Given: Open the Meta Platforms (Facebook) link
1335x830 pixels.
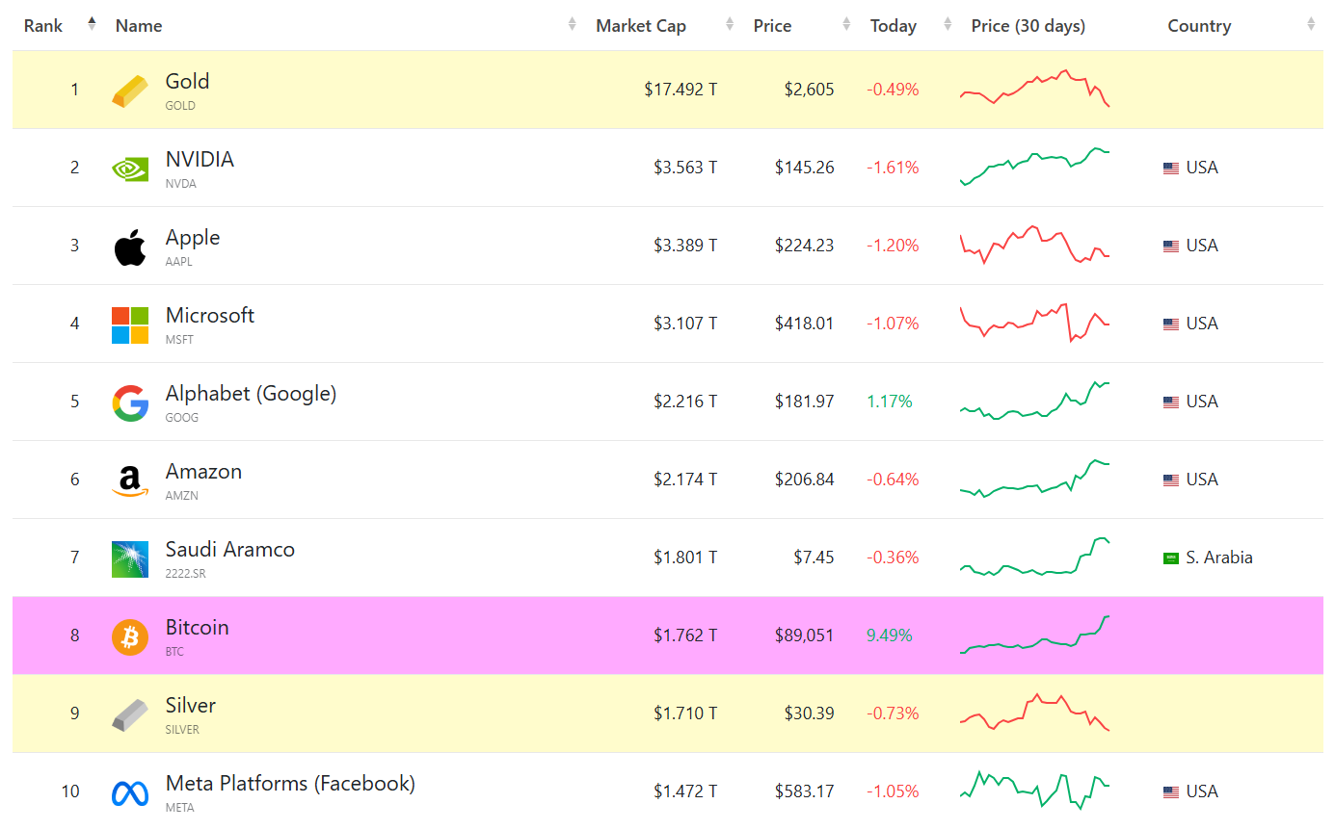Looking at the screenshot, I should click(290, 784).
